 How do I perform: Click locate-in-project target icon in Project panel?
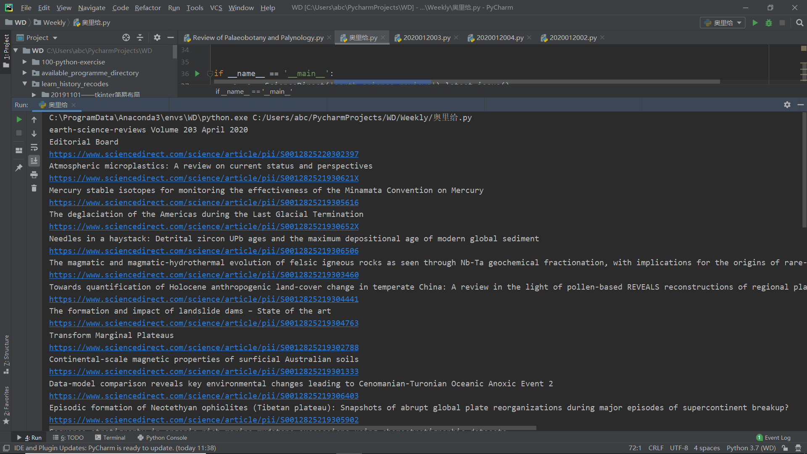(126, 37)
